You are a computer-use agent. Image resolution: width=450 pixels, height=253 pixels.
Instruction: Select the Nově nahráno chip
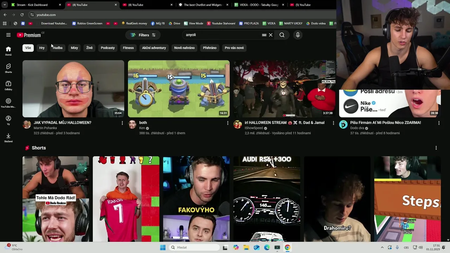click(x=184, y=48)
